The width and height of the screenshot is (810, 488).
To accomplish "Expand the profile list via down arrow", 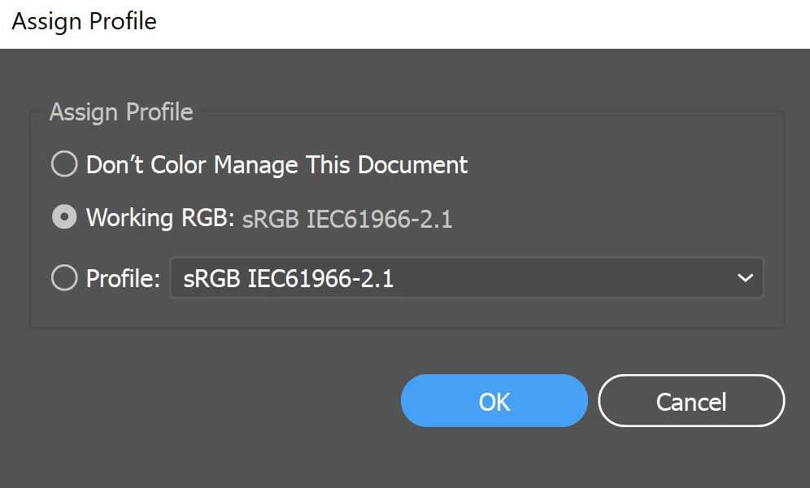I will 744,279.
